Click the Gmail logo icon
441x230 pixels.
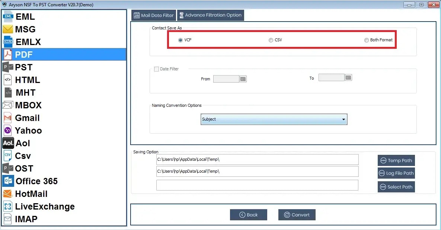(x=7, y=118)
